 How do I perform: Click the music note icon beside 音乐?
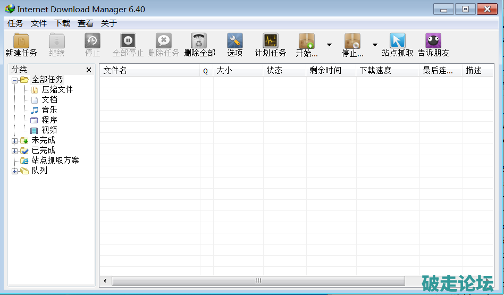(34, 110)
